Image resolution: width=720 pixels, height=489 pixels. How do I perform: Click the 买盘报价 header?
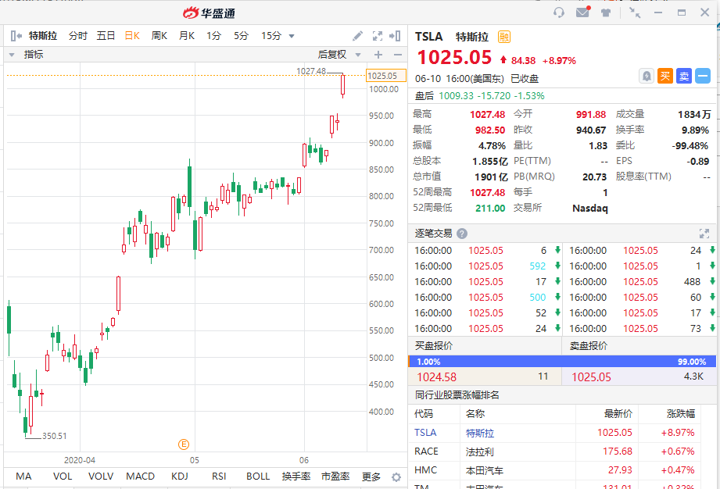[434, 346]
